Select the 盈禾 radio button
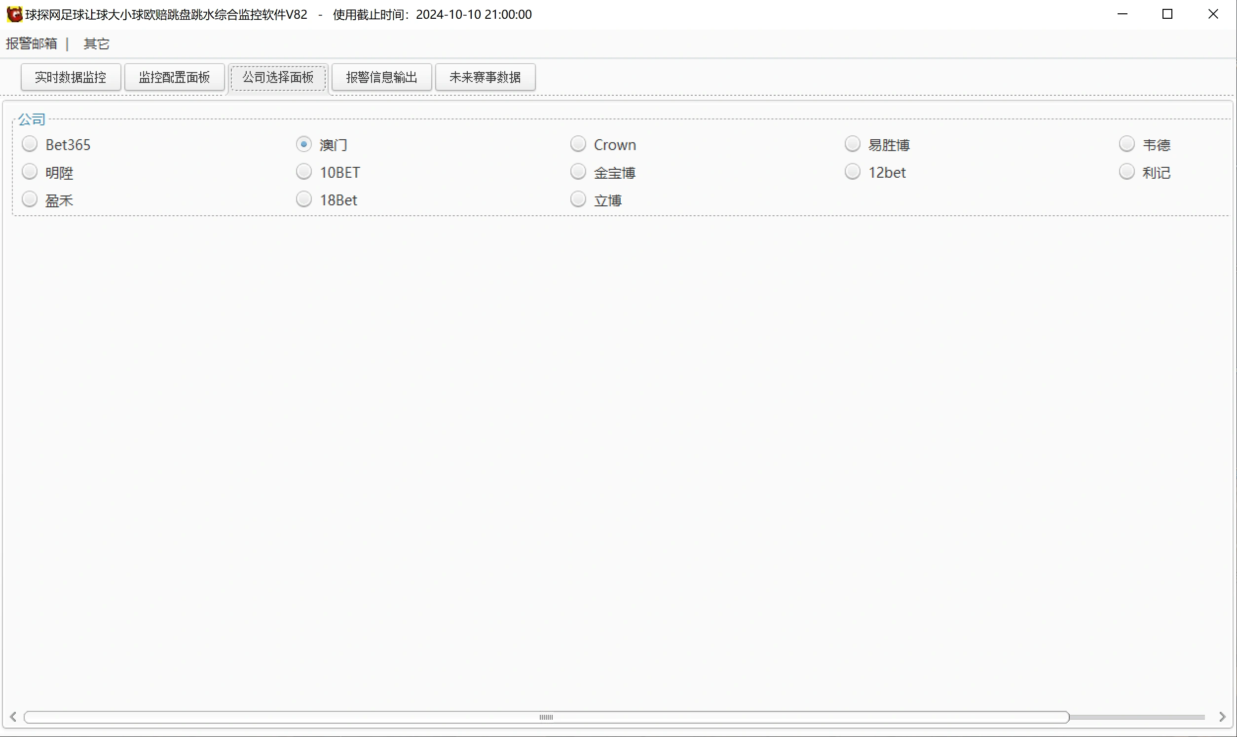Viewport: 1237px width, 737px height. point(30,199)
